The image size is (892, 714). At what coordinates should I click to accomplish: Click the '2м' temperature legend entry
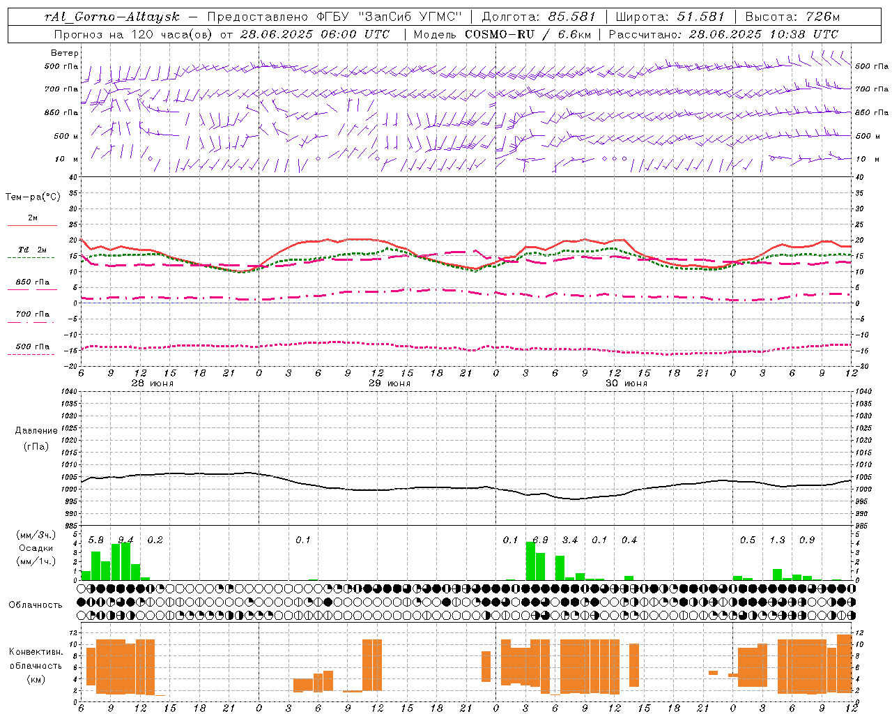(33, 218)
